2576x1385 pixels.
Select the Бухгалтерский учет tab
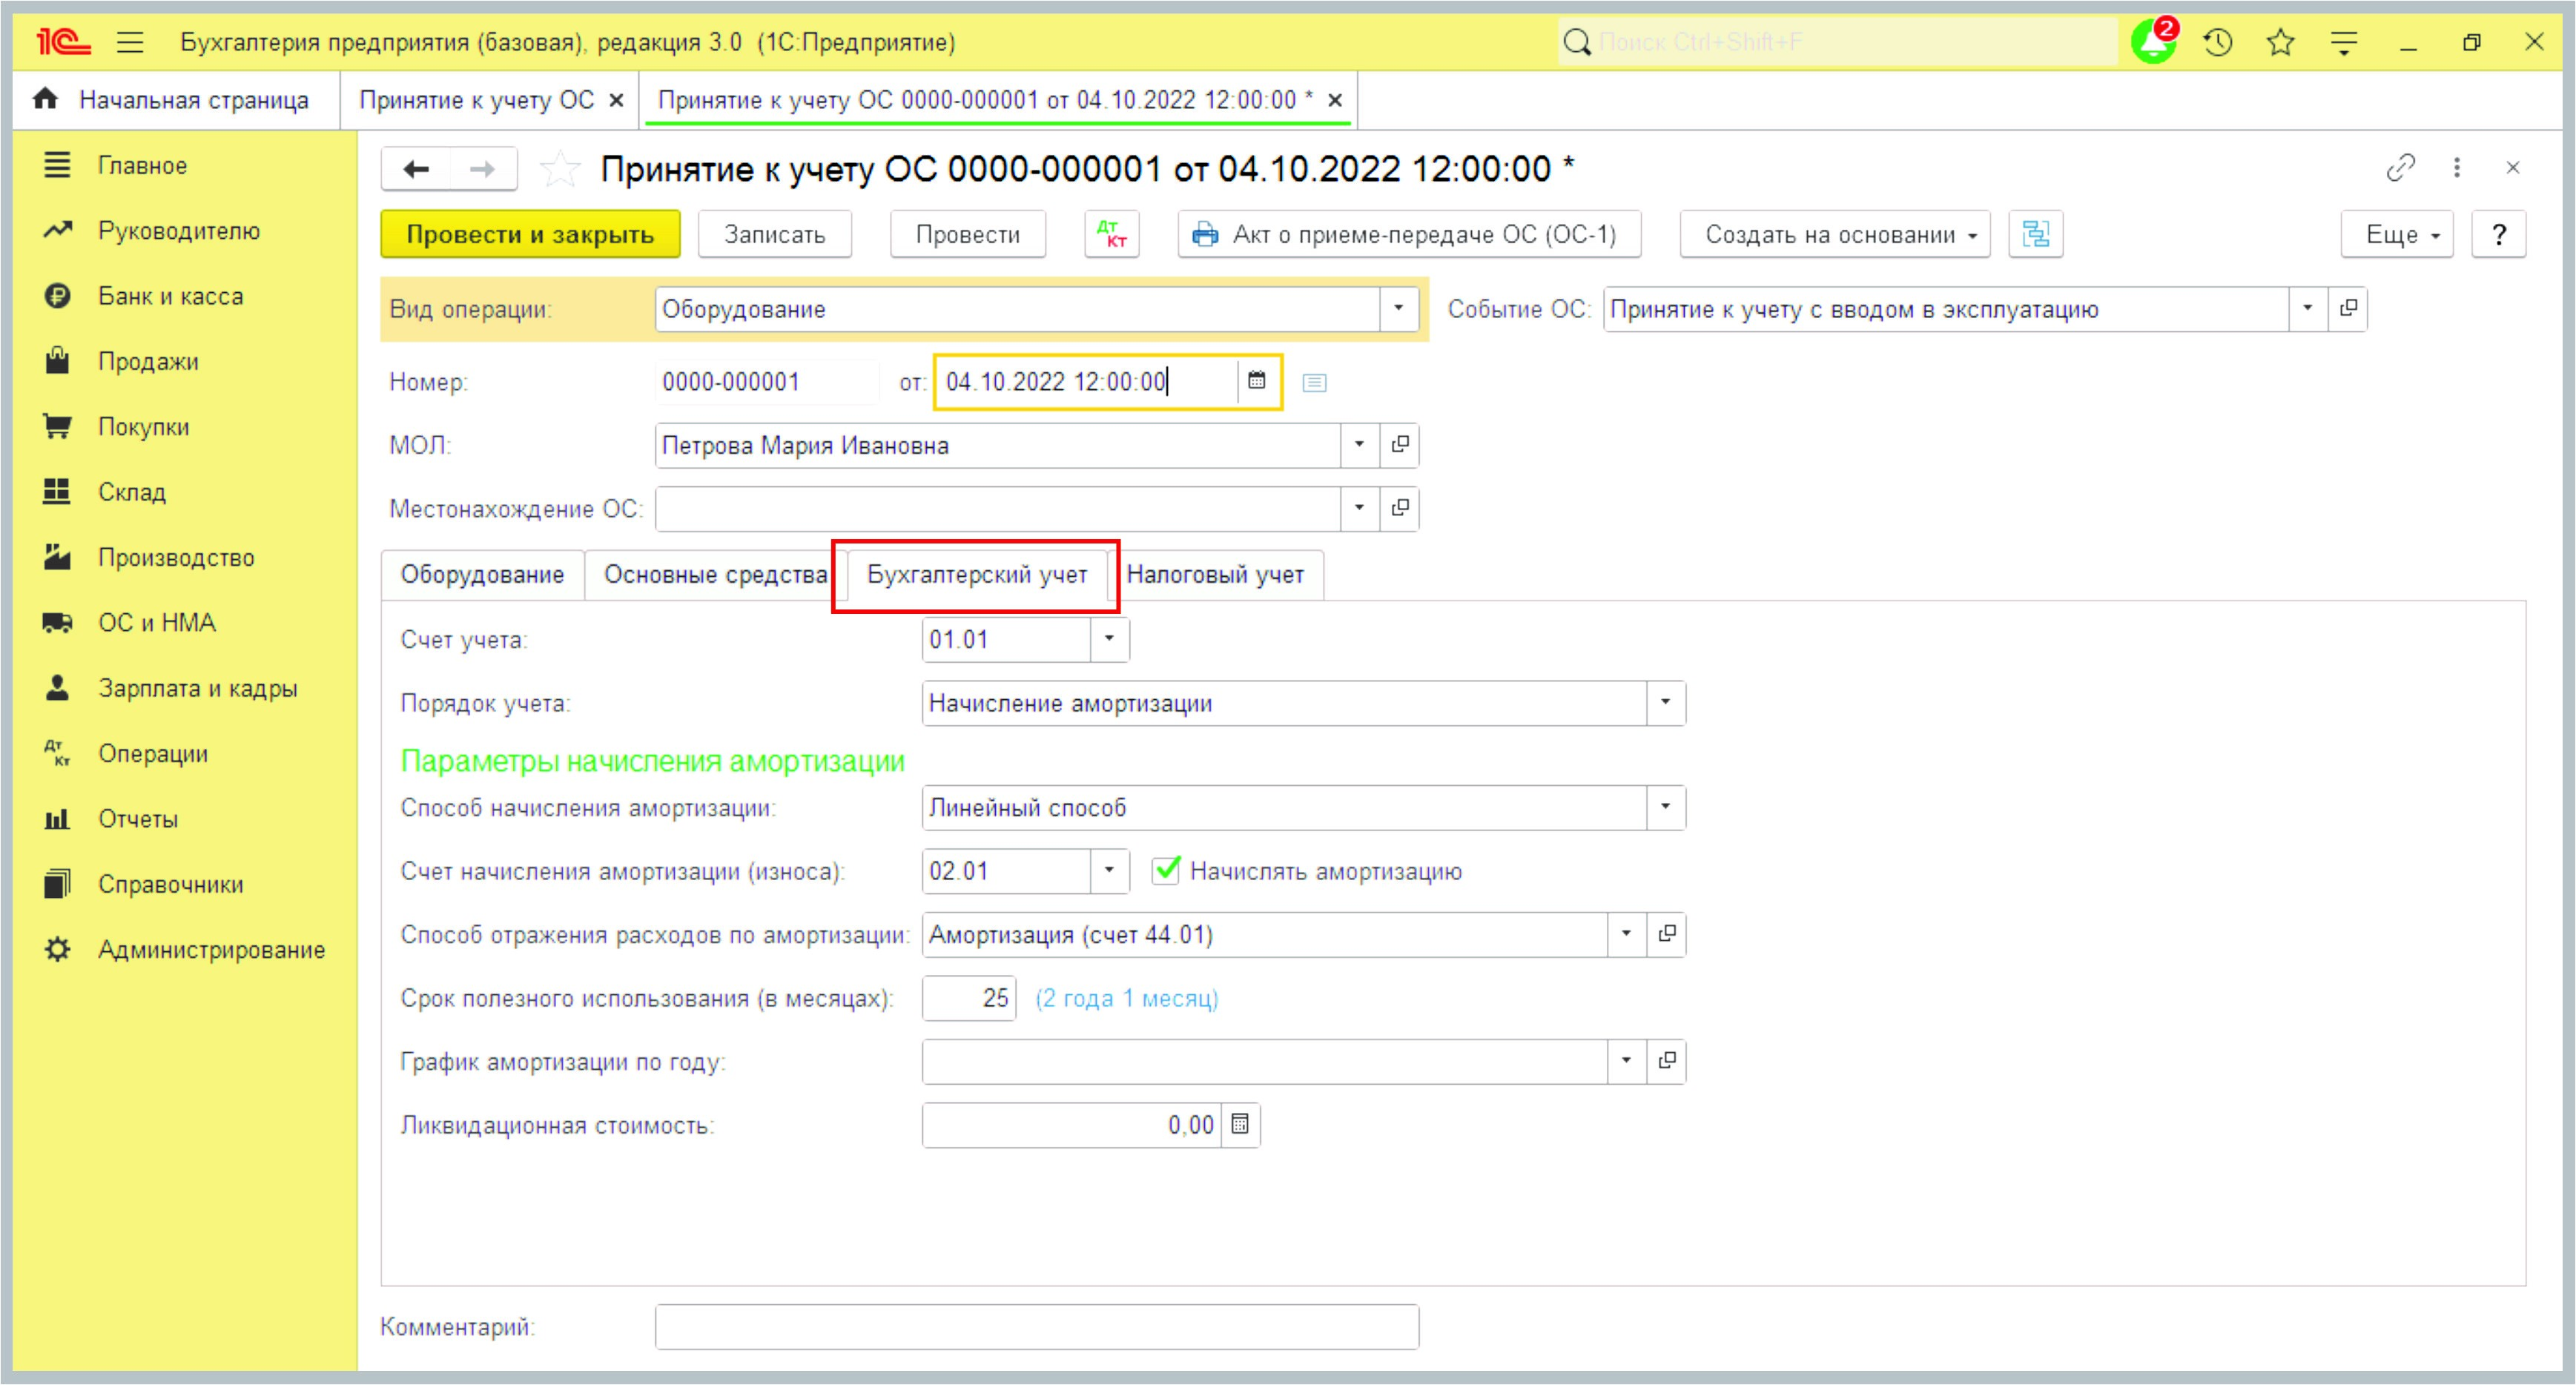(976, 575)
